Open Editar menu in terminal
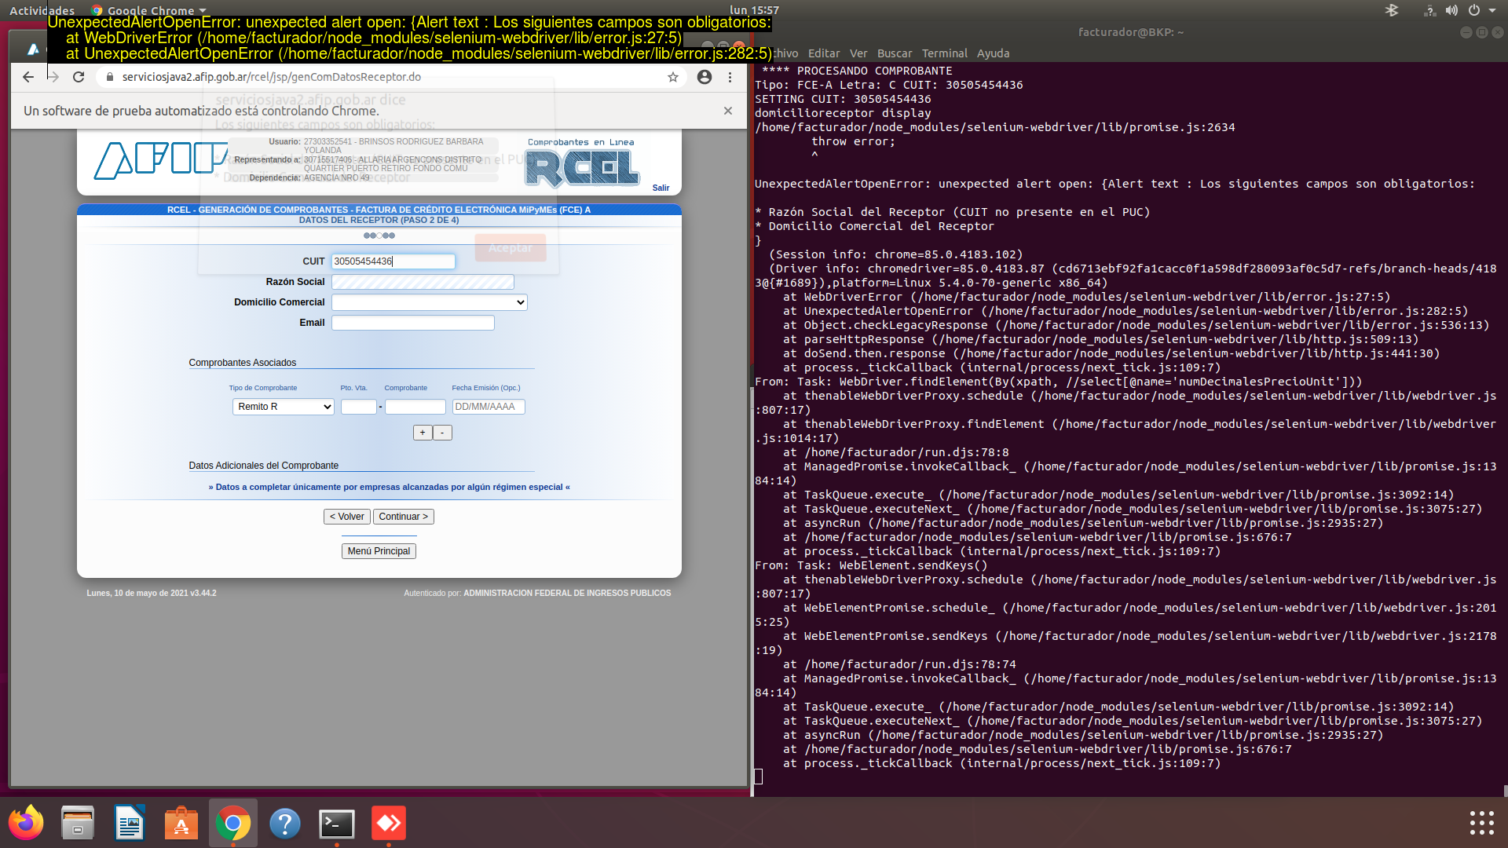1508x848 pixels. [x=824, y=53]
